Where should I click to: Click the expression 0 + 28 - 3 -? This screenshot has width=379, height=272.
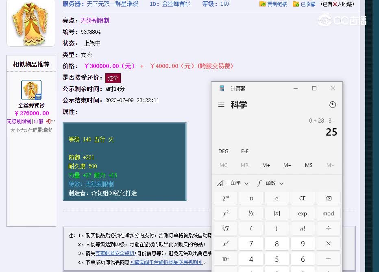322,121
